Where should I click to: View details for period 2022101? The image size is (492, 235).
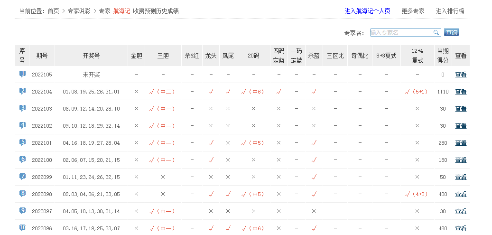[461, 143]
